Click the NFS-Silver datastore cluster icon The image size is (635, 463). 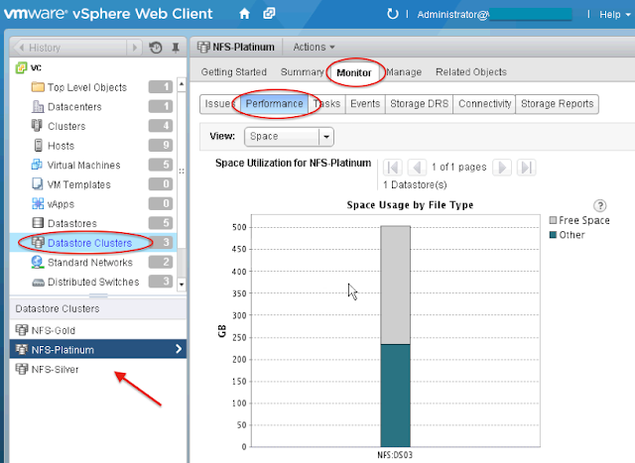click(x=22, y=369)
